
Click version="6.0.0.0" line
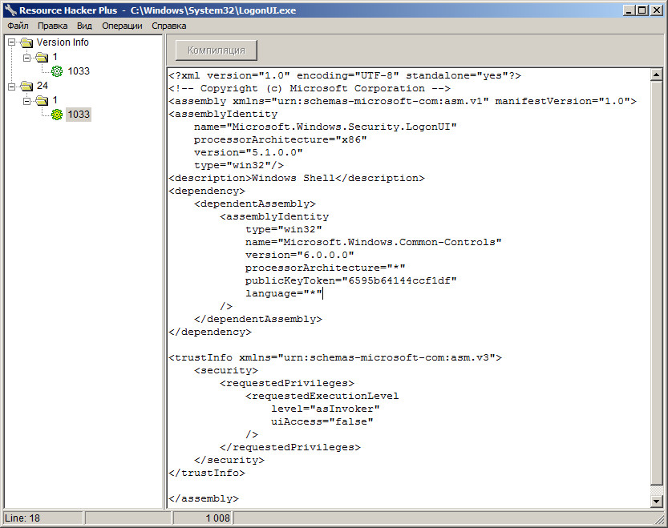coord(299,255)
